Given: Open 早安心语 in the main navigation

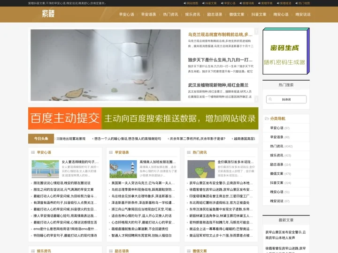Looking at the screenshot, I should (127, 15).
